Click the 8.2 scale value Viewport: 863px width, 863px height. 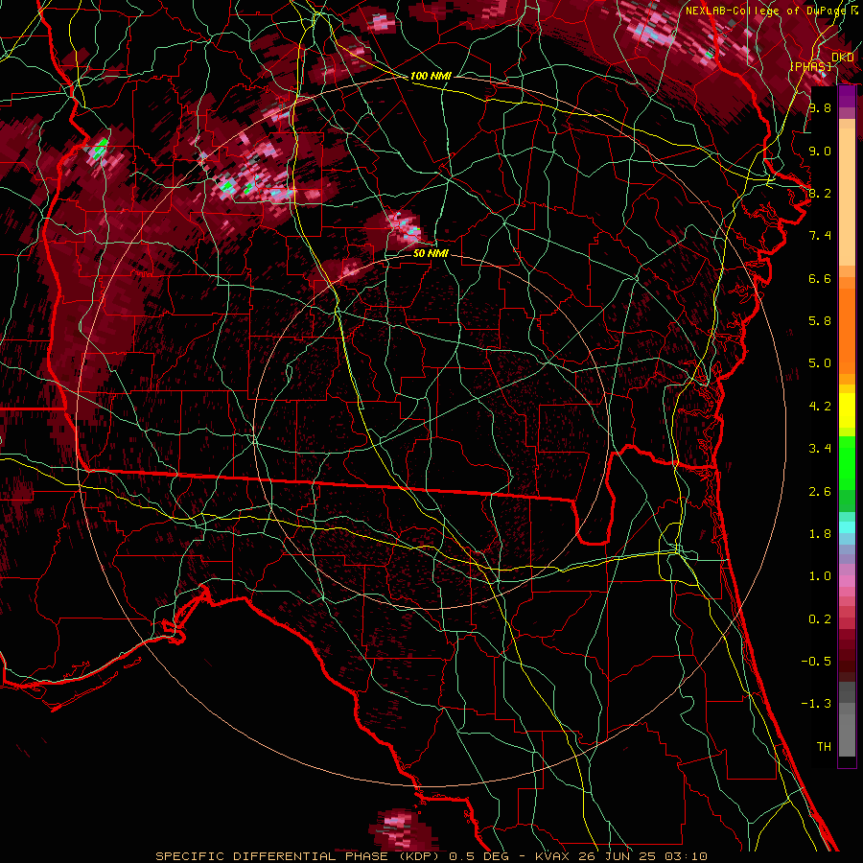tap(820, 193)
